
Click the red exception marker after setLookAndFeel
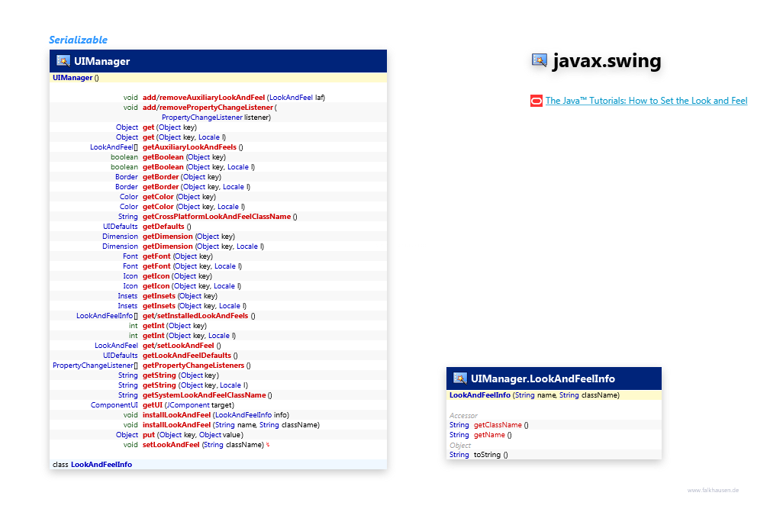pyautogui.click(x=268, y=445)
